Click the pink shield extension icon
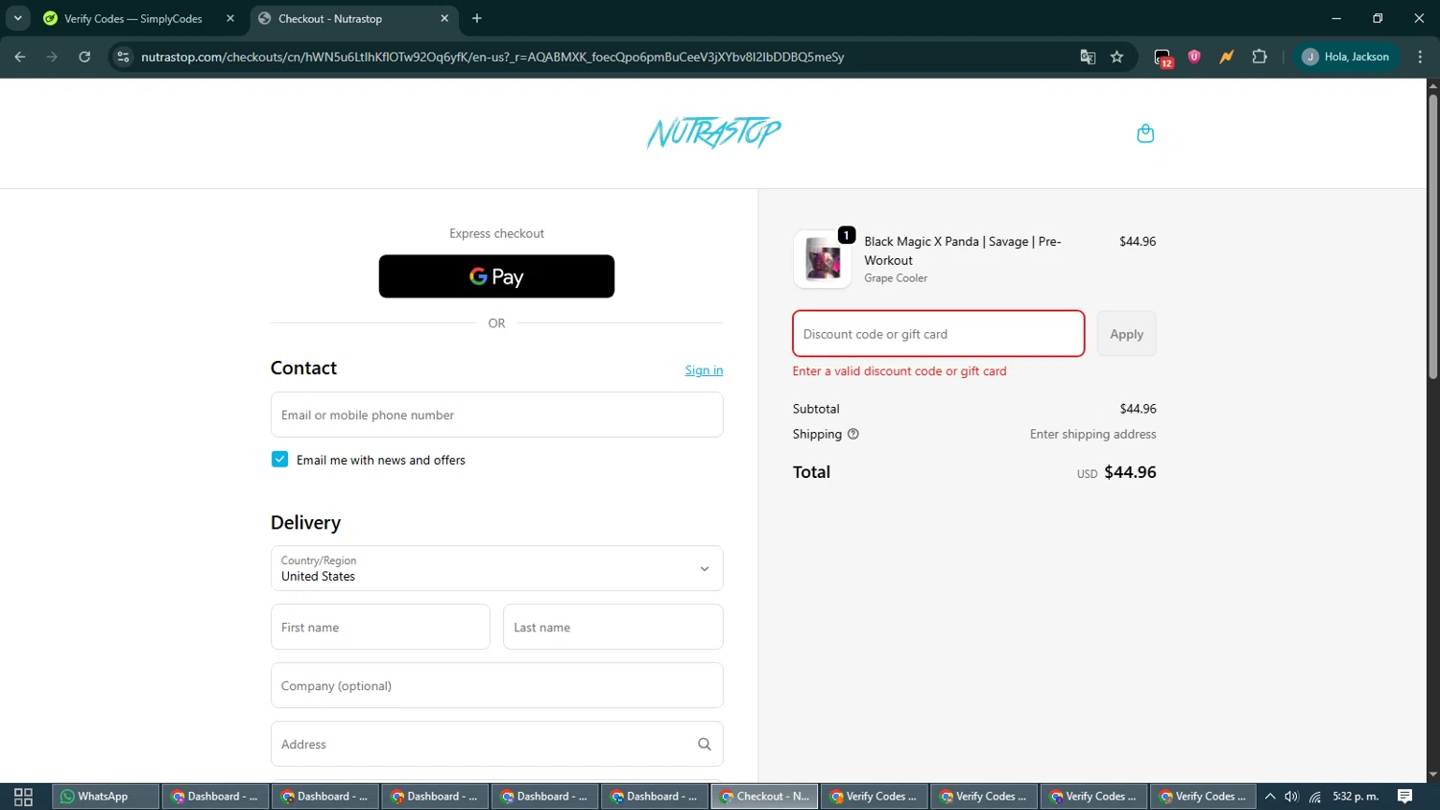The height and width of the screenshot is (810, 1440). [x=1194, y=57]
